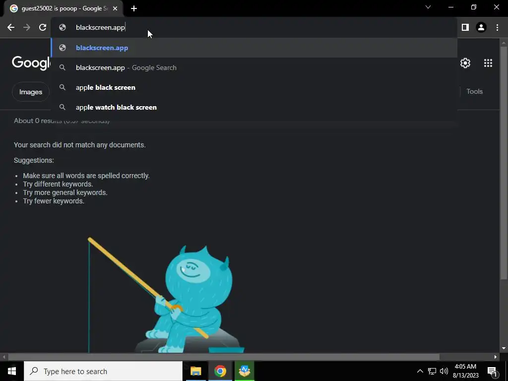Go back to the previous page
Image resolution: width=508 pixels, height=381 pixels.
click(11, 28)
